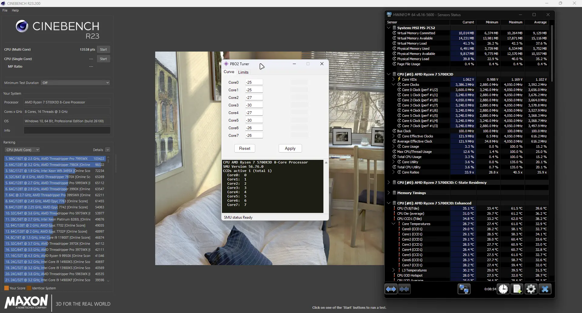The image size is (582, 313).
Task: Click the HWiNFO title bar app icon
Action: pos(389,15)
